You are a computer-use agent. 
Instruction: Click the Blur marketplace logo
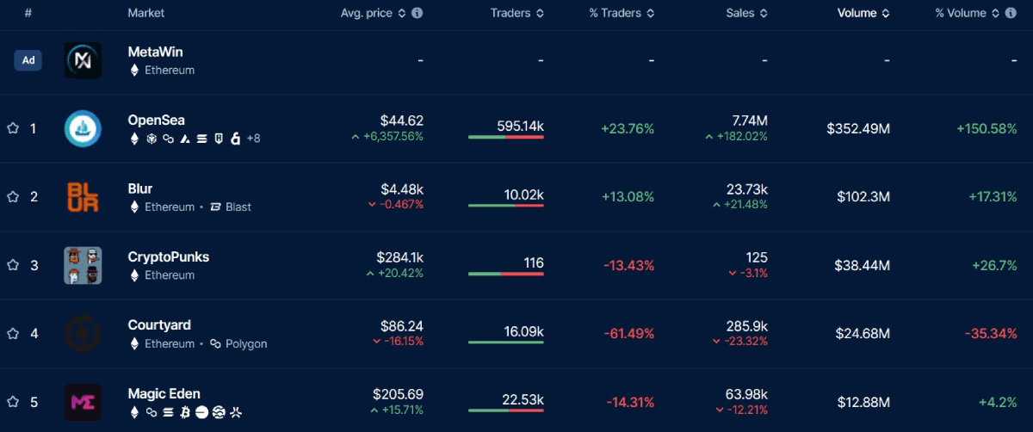(x=83, y=197)
